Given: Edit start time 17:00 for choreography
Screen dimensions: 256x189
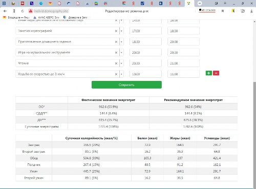Looking at the screenshot, I should 145,31.
